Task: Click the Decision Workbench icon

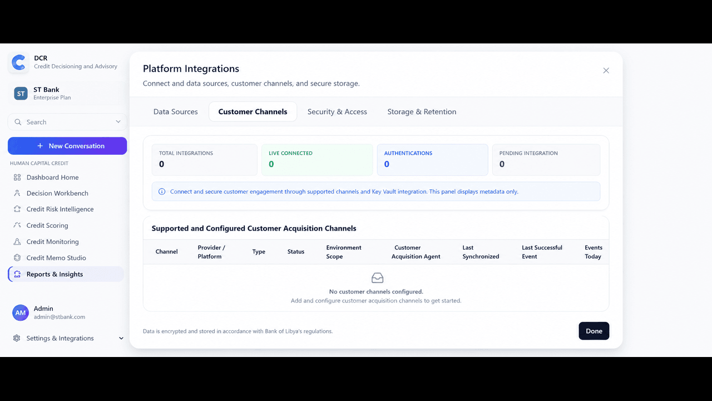Action: 17,193
